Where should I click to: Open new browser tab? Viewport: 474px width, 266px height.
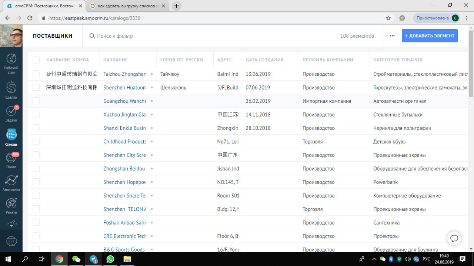point(177,6)
